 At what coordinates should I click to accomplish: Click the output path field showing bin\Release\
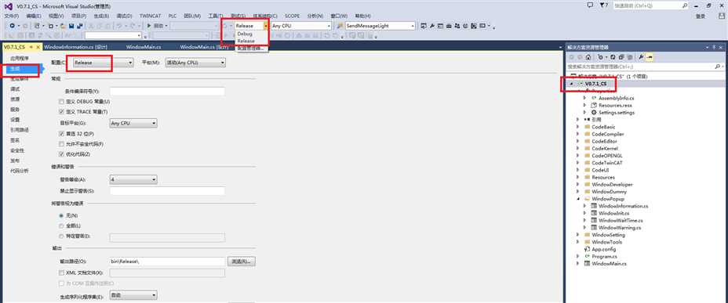coord(167,262)
